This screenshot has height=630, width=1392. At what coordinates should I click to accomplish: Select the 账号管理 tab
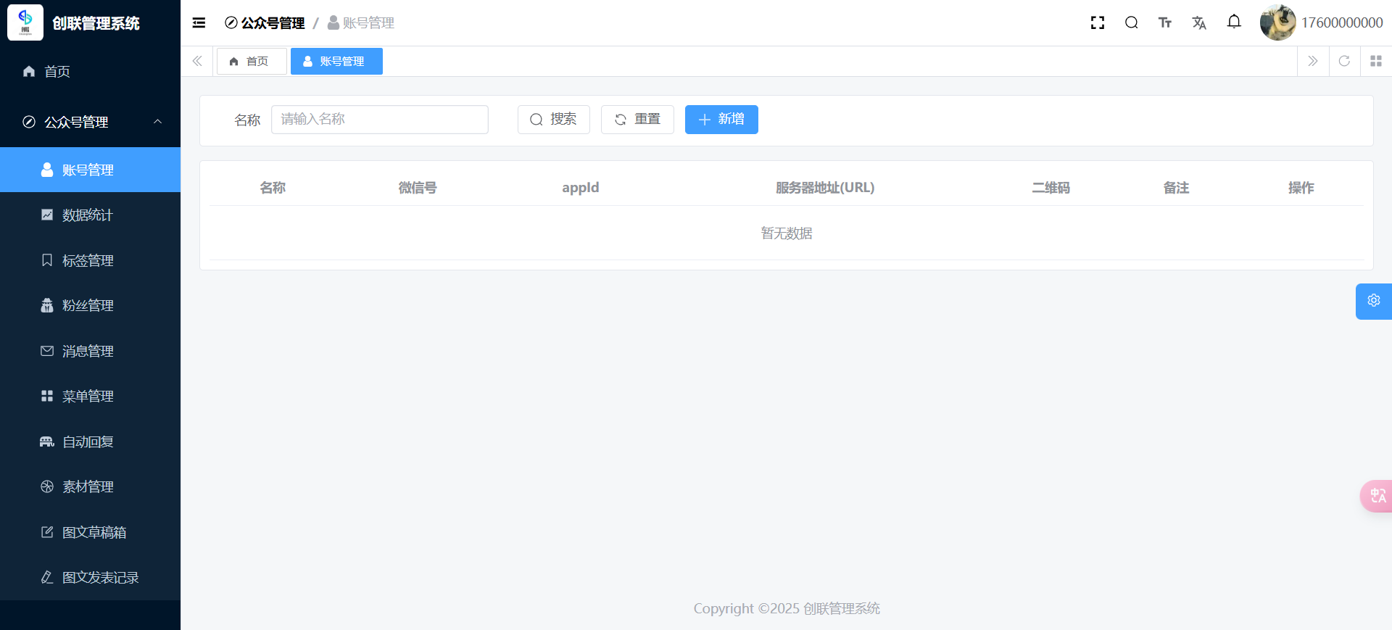(336, 62)
